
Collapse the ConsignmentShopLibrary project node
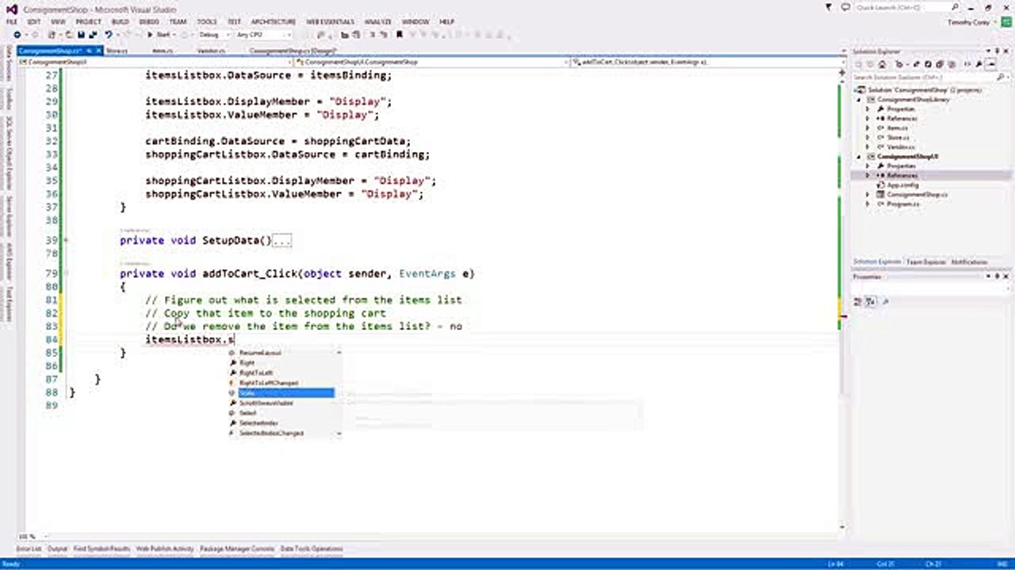click(x=860, y=100)
